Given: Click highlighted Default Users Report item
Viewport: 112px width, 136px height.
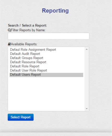Looking at the screenshot, I should (x=46, y=75).
